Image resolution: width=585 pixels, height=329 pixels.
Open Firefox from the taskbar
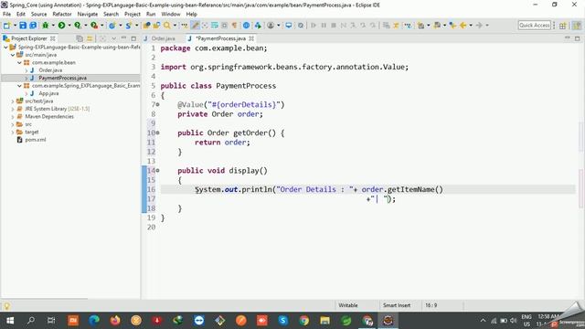[115, 321]
